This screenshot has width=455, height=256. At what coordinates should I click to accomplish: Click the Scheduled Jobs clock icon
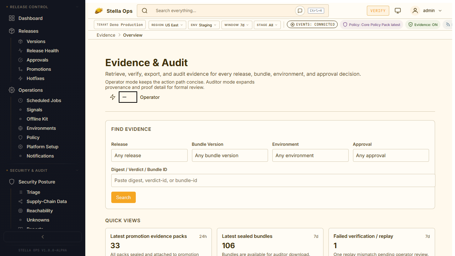pos(20,101)
